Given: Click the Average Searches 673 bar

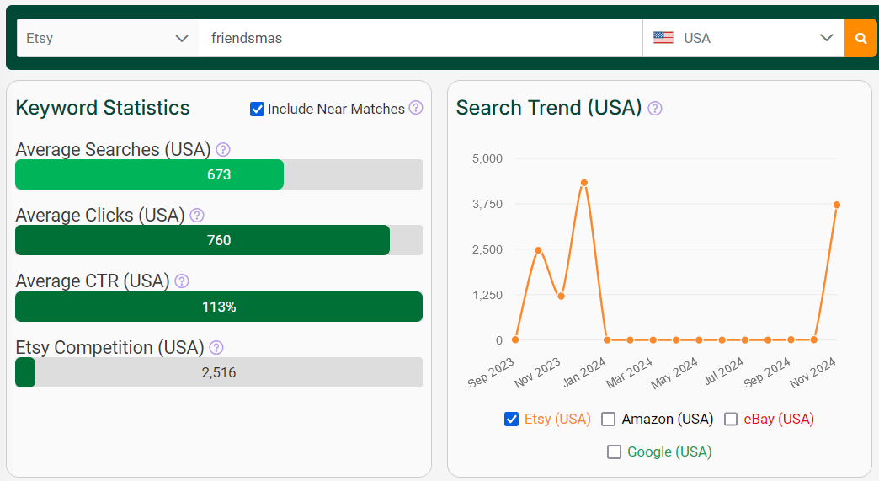Looking at the screenshot, I should (x=219, y=174).
